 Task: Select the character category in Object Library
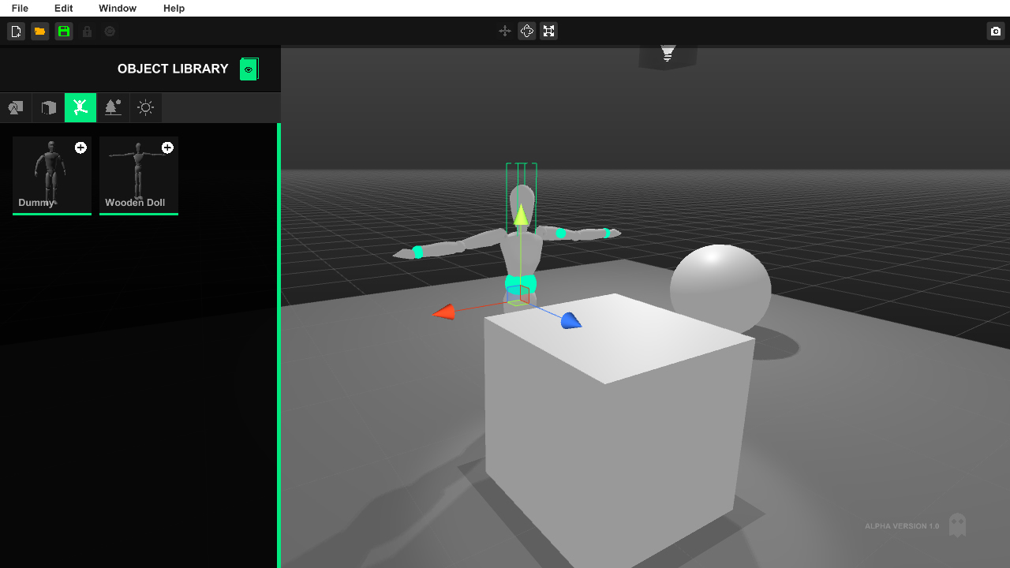80,107
